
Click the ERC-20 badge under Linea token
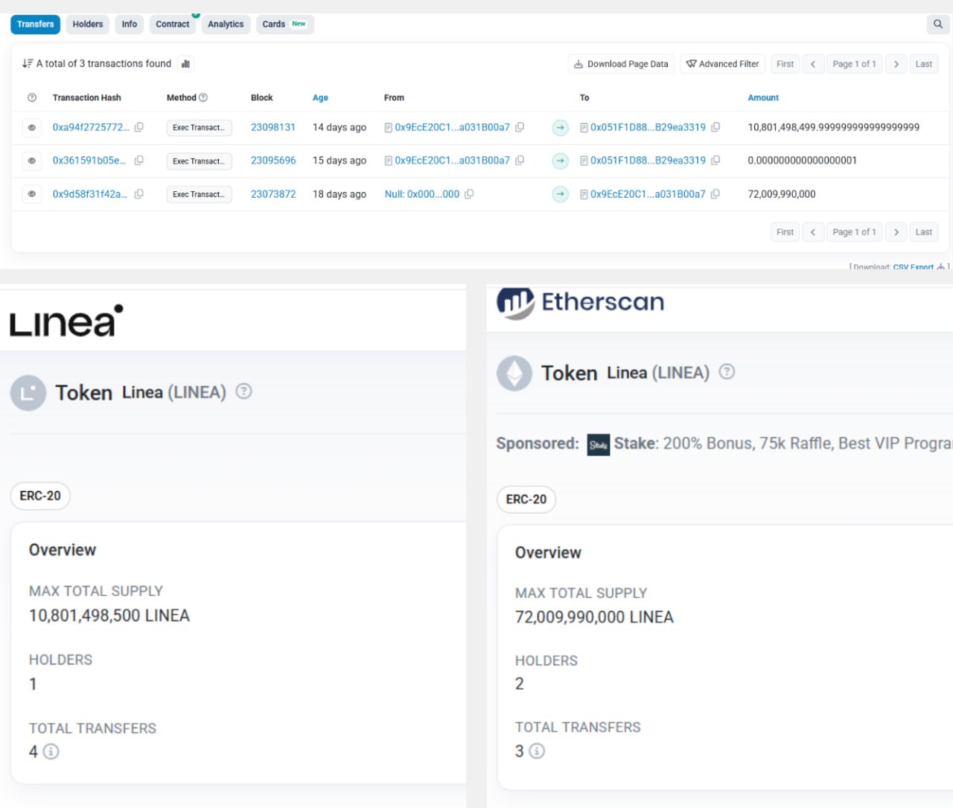point(40,496)
